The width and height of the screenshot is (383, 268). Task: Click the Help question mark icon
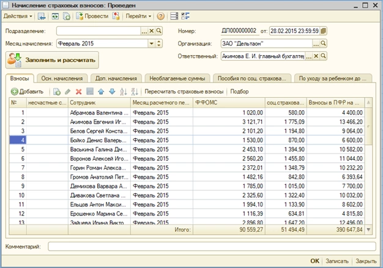point(161,16)
